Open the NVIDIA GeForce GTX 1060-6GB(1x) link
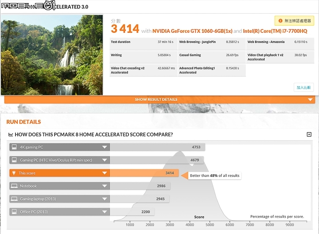Viewport: 319px width, 234px height. [192, 31]
